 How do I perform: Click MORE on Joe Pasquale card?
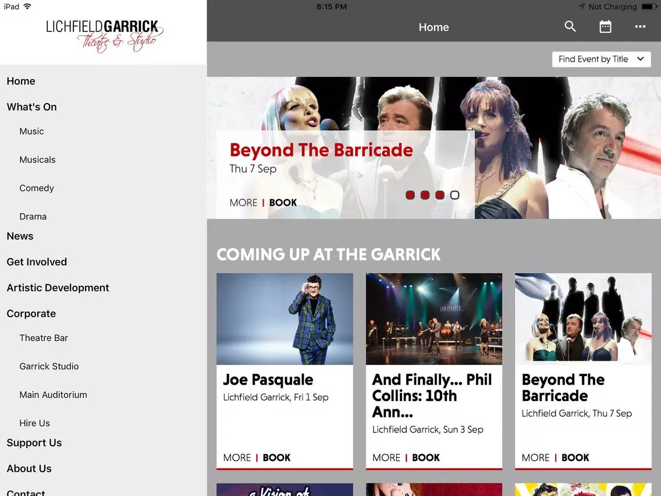237,458
